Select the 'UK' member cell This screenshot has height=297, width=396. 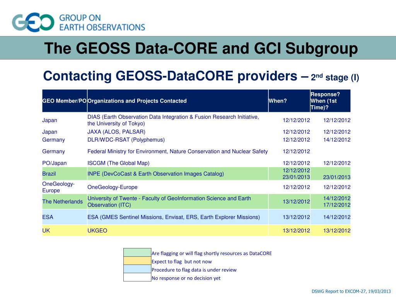[65, 230]
